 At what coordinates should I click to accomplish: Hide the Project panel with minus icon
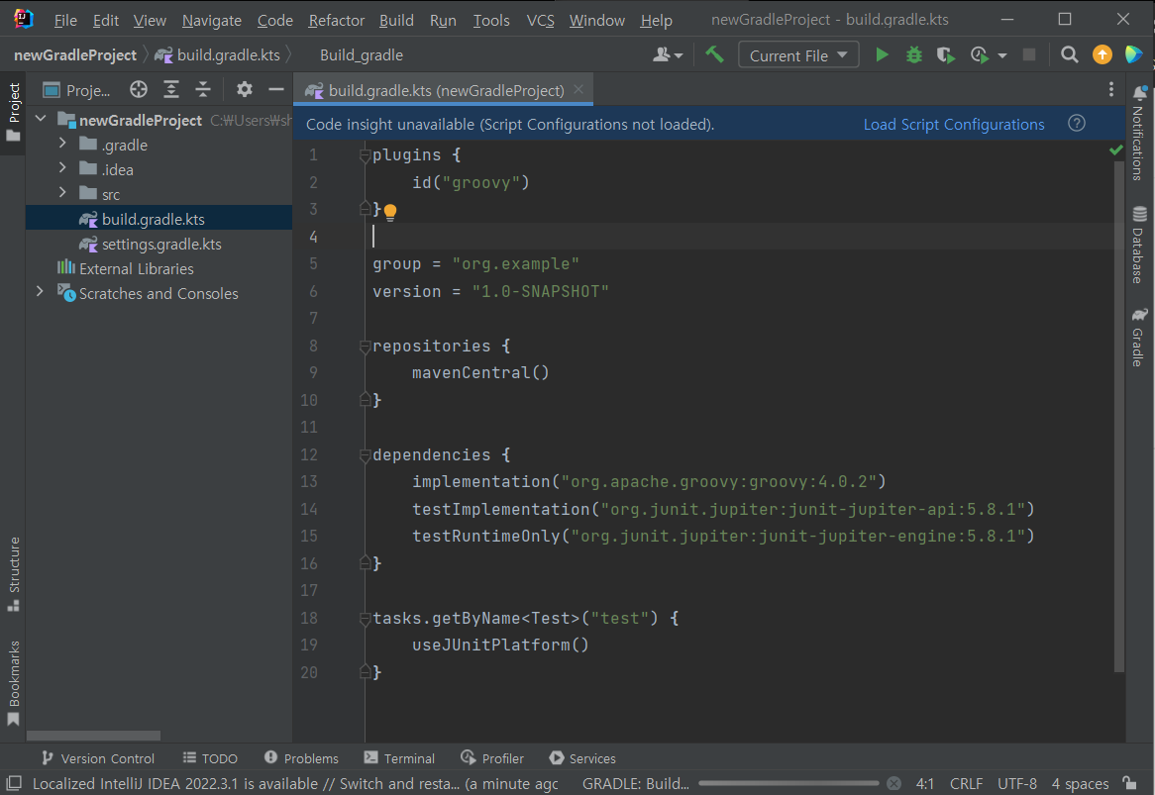[276, 90]
